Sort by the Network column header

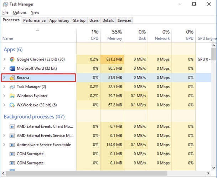[x=160, y=35]
